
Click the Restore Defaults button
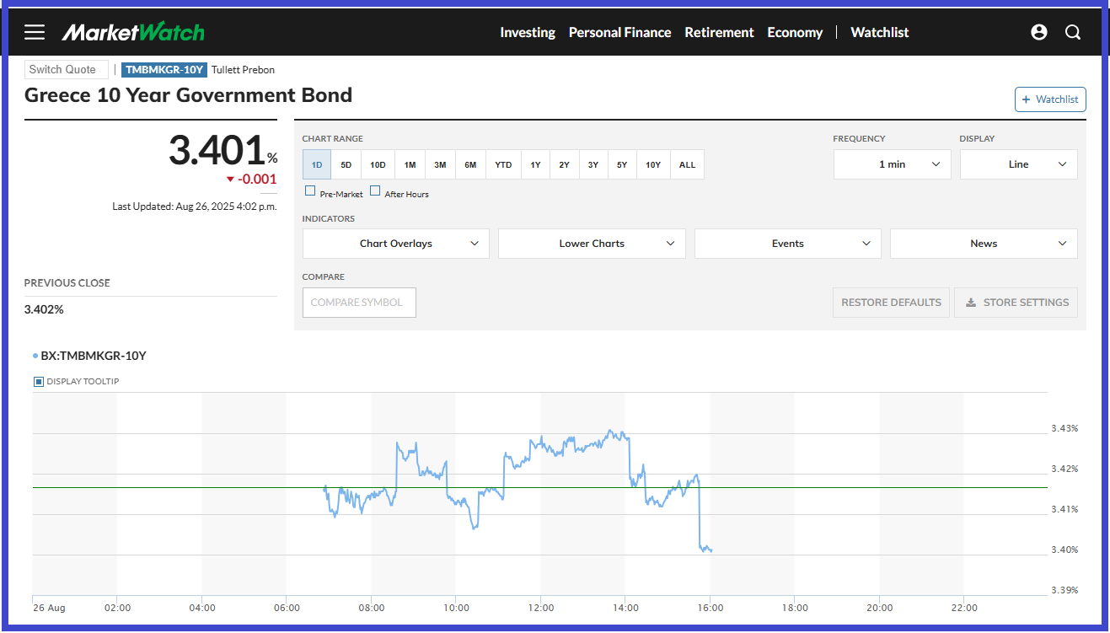(x=891, y=303)
